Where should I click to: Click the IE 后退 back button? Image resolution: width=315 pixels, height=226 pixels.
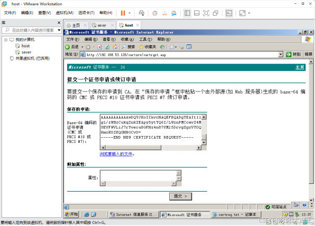click(72, 47)
